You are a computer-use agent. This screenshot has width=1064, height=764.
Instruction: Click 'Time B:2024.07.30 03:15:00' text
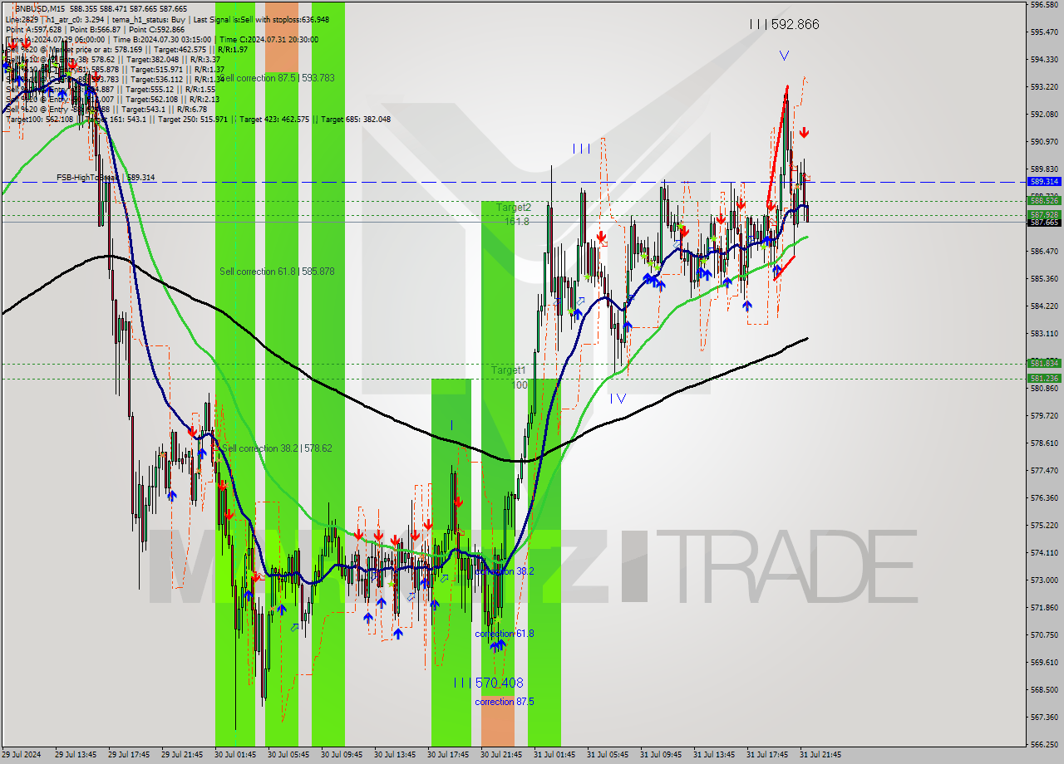161,39
